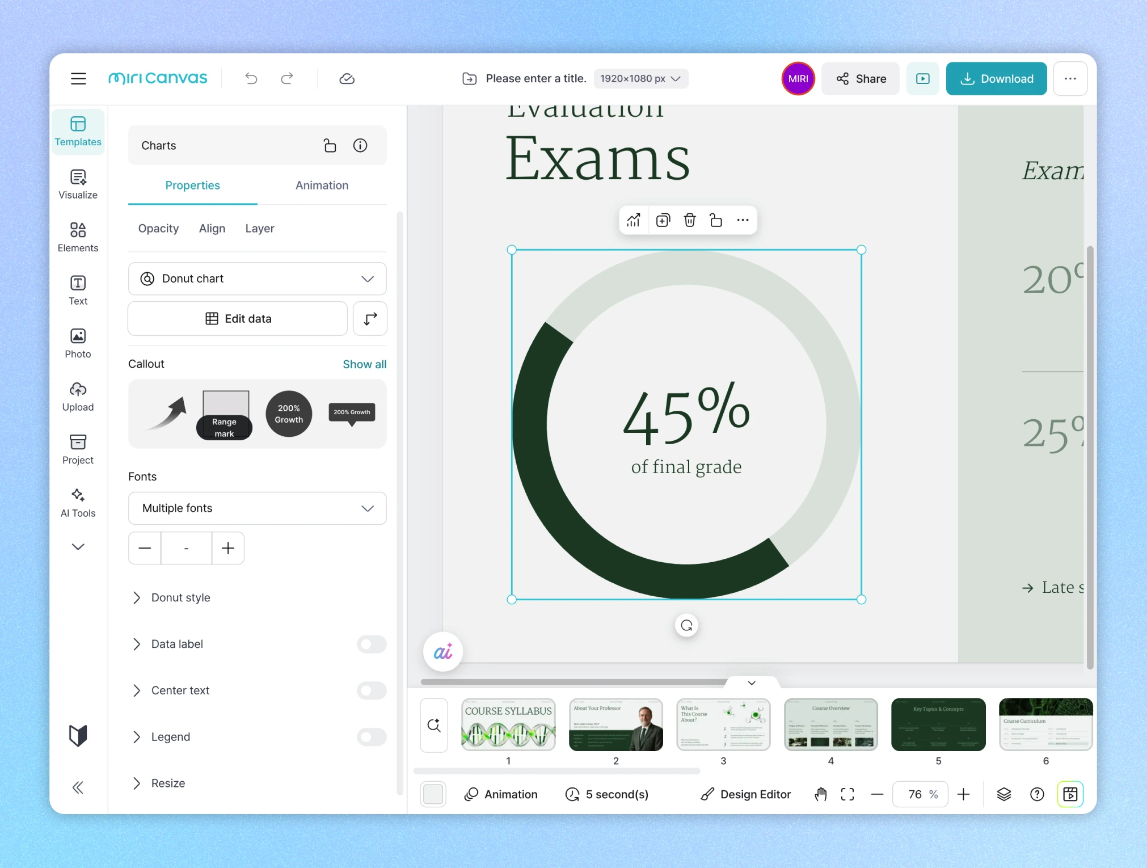The width and height of the screenshot is (1147, 868).
Task: Click the swap rows/columns icon beside Edit data
Action: click(x=370, y=319)
